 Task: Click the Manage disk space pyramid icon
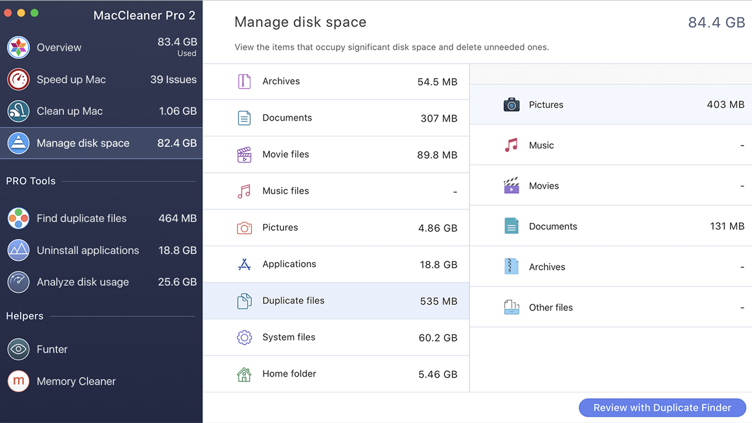click(18, 143)
